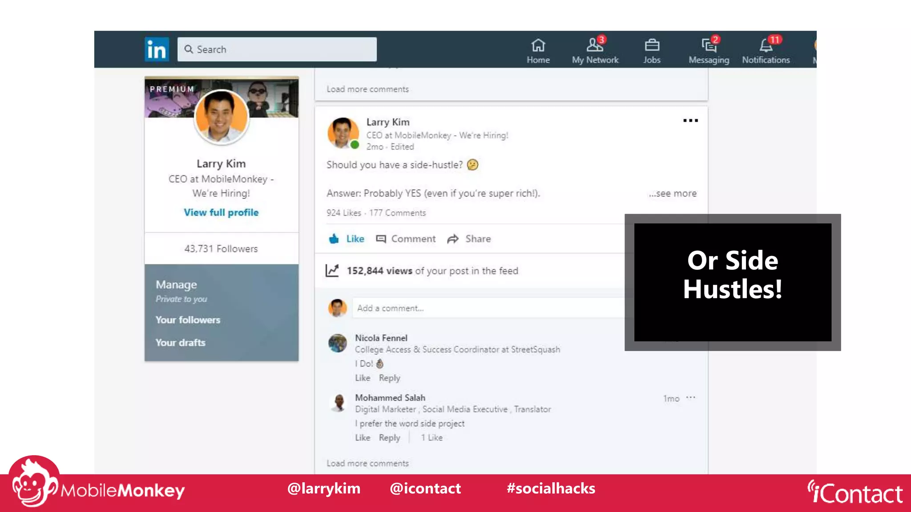Click the Share arrow icon

(453, 239)
